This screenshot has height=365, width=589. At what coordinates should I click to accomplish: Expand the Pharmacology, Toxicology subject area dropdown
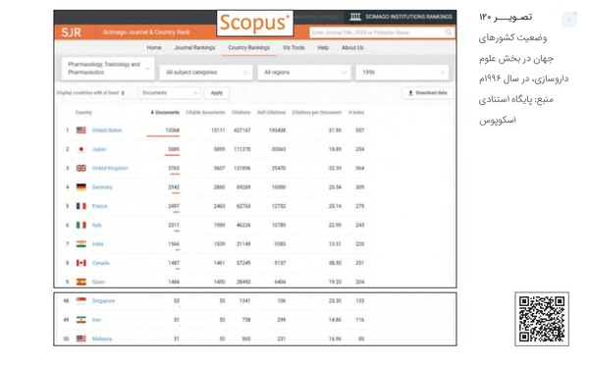(x=108, y=69)
